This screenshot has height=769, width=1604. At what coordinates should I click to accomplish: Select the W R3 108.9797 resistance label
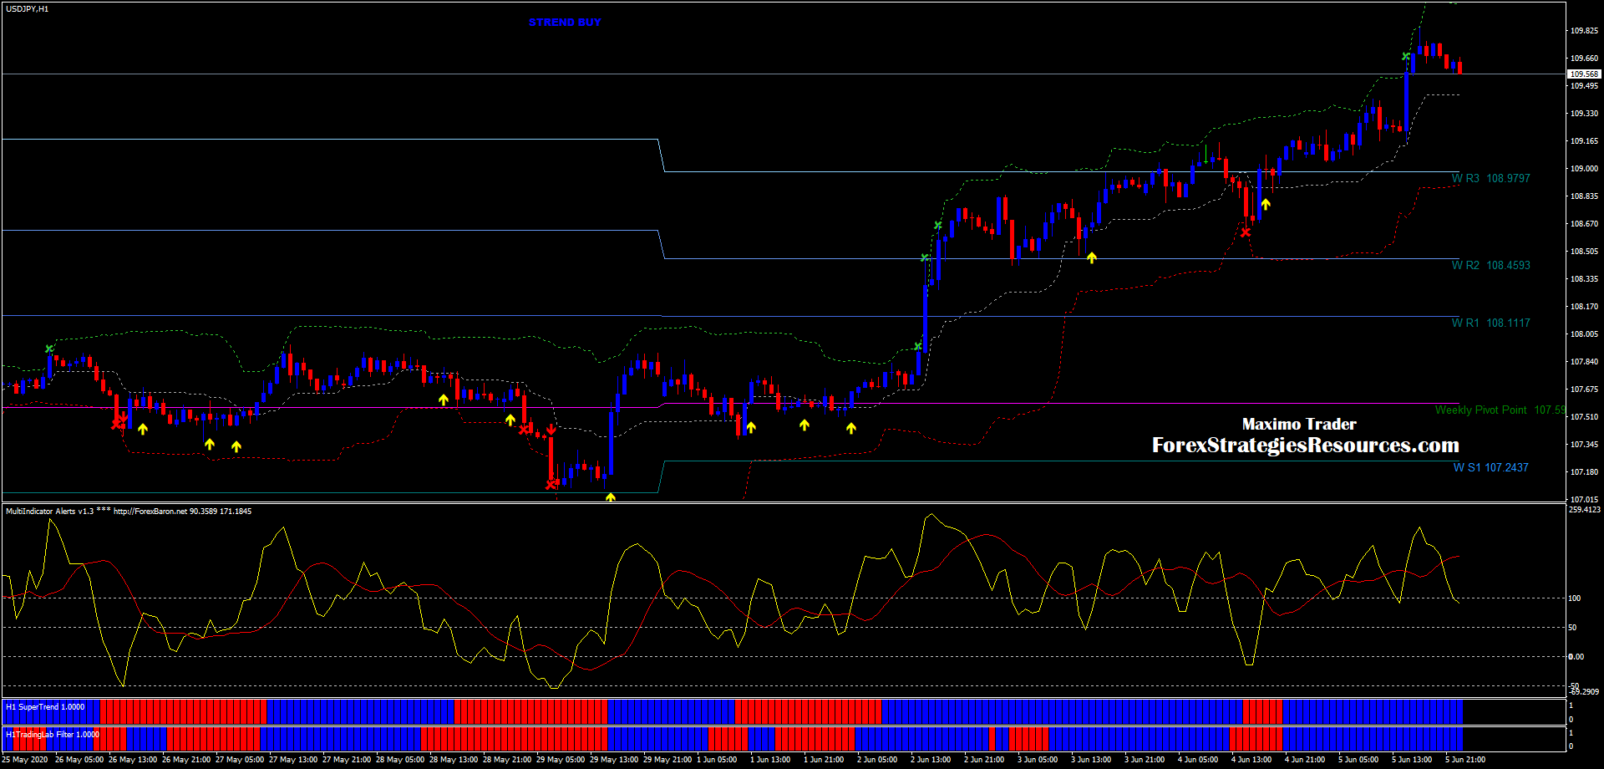click(1490, 178)
